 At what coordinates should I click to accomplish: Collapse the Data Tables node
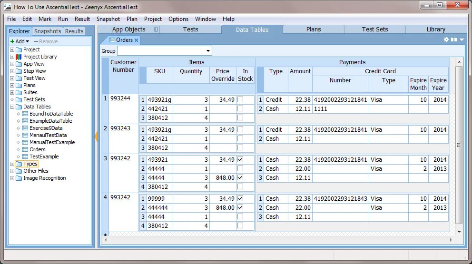click(x=12, y=107)
